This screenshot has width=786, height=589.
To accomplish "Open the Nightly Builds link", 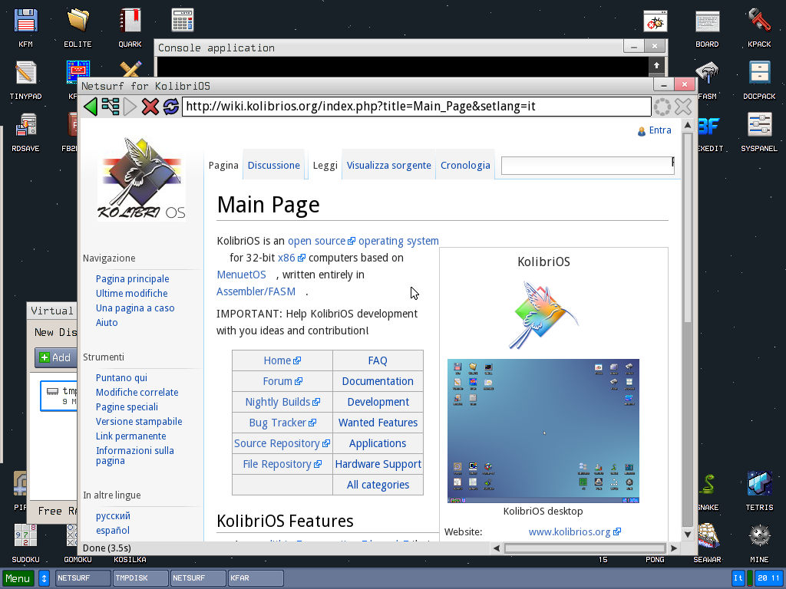I will click(277, 402).
